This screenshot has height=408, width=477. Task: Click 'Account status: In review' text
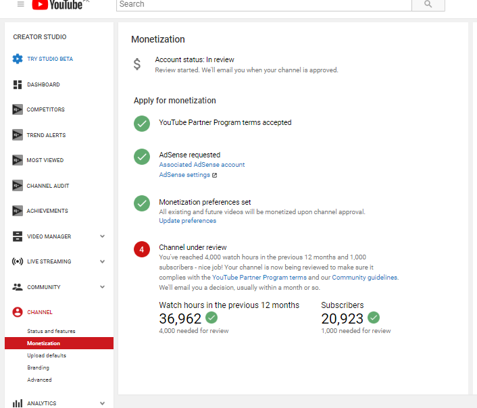(x=195, y=59)
